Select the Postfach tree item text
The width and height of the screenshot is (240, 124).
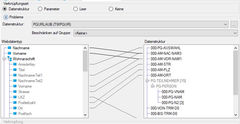[x=25, y=114]
